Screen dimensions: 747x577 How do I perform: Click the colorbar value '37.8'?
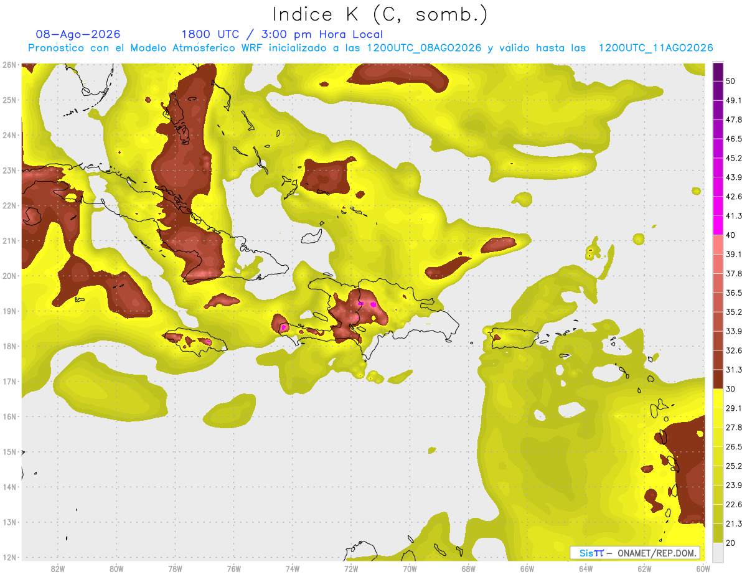tap(733, 273)
